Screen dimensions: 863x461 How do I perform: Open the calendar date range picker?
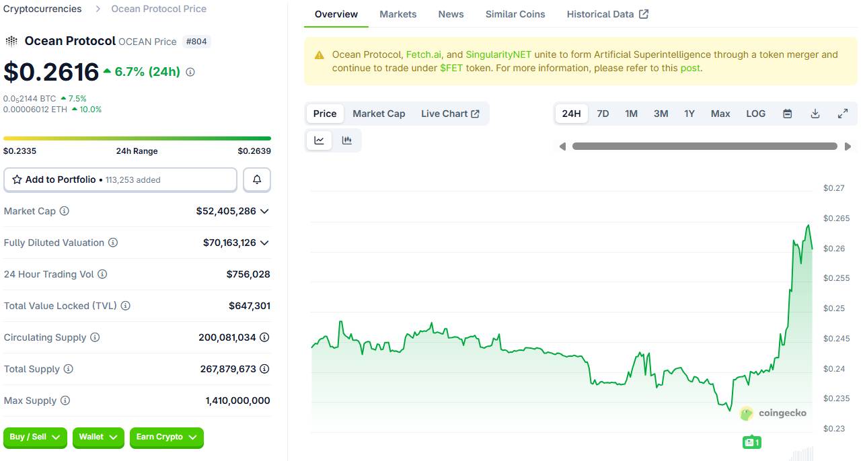[x=787, y=114]
